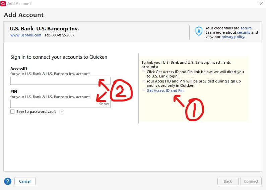This screenshot has height=190, width=266.
Task: Click the 'security' link
Action: (244, 32)
